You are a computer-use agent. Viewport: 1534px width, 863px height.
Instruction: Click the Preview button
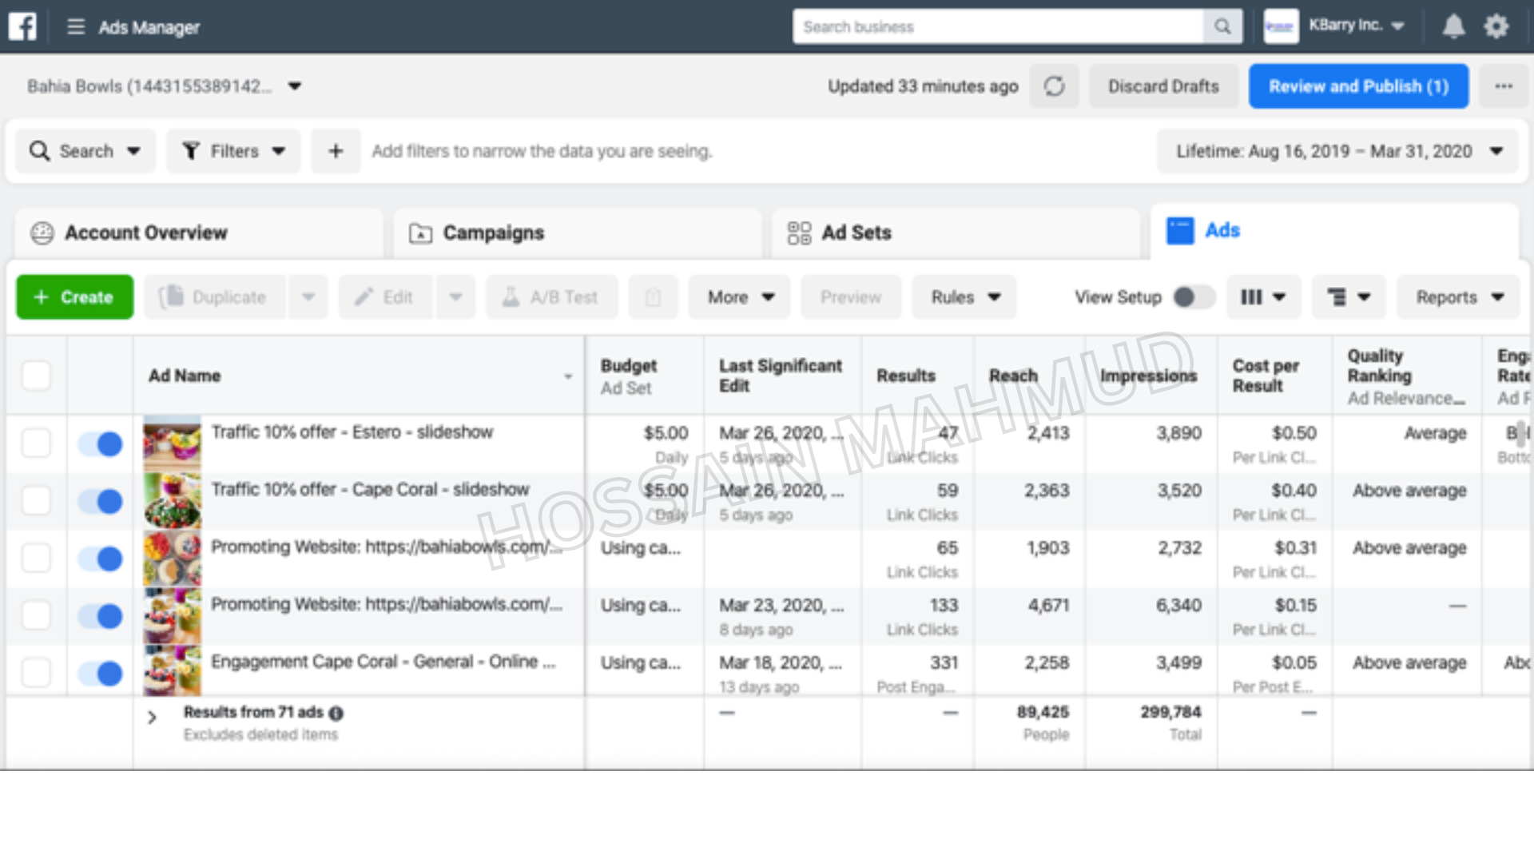(x=851, y=297)
